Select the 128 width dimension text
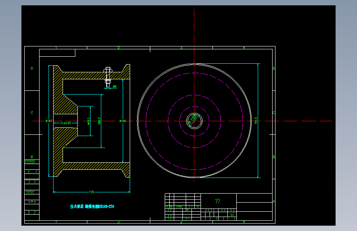The width and height of the screenshot is (357, 231). [91, 192]
